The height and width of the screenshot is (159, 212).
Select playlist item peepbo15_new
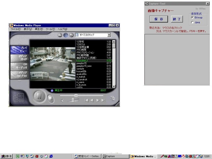click(x=94, y=66)
